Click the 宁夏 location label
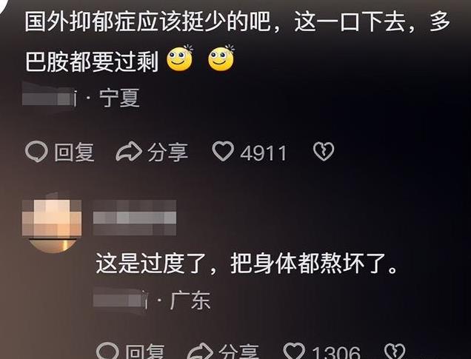The width and height of the screenshot is (471, 359). click(119, 98)
